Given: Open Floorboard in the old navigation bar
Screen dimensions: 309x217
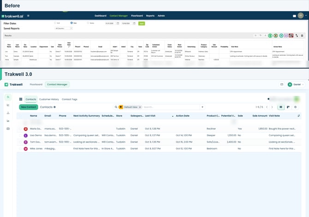Looking at the screenshot, I should (137, 16).
